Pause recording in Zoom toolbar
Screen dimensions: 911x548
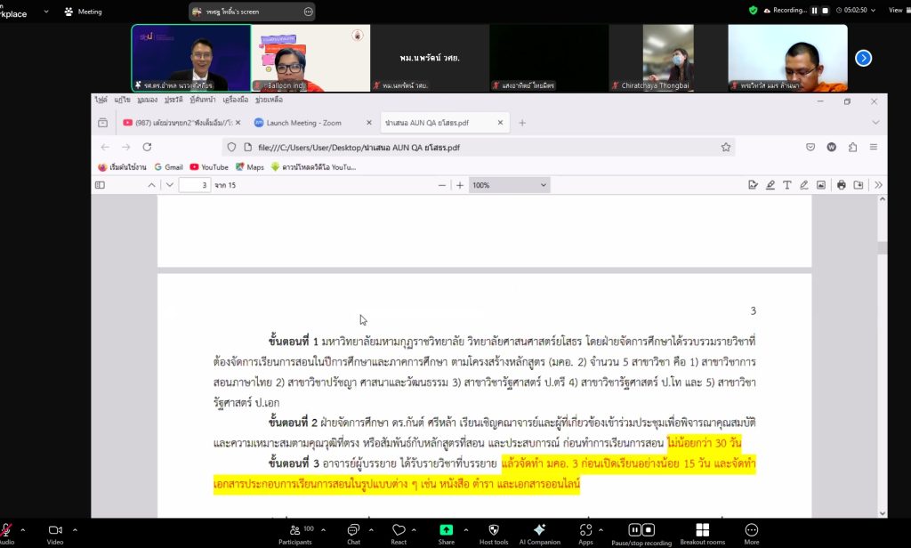click(634, 529)
